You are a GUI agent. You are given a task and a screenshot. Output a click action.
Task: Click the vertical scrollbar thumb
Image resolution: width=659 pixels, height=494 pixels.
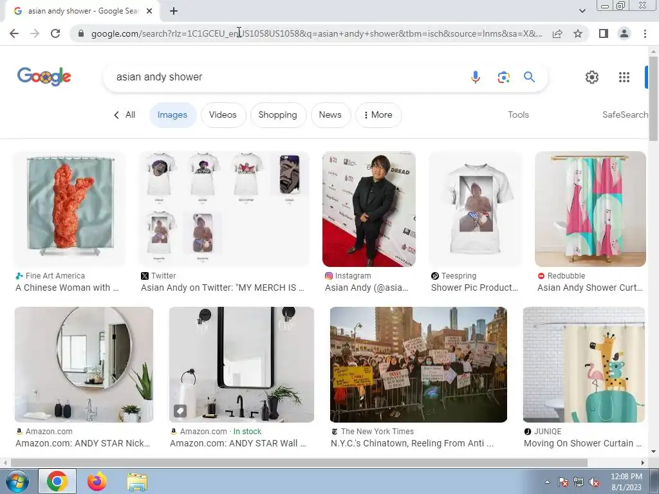tap(653, 98)
